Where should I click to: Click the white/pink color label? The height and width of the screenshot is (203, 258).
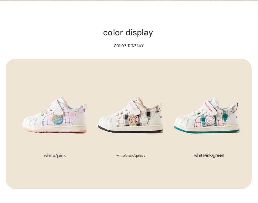click(55, 155)
